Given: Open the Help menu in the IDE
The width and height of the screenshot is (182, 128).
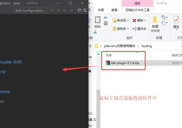Looking at the screenshot, I should click(17, 3).
